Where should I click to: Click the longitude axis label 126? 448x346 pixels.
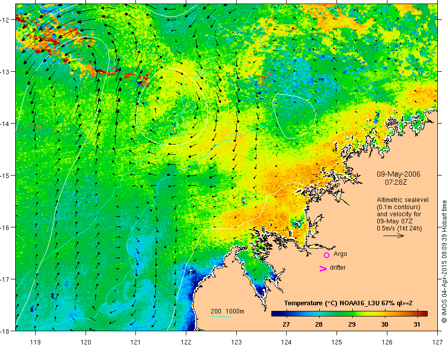pyautogui.click(x=387, y=342)
